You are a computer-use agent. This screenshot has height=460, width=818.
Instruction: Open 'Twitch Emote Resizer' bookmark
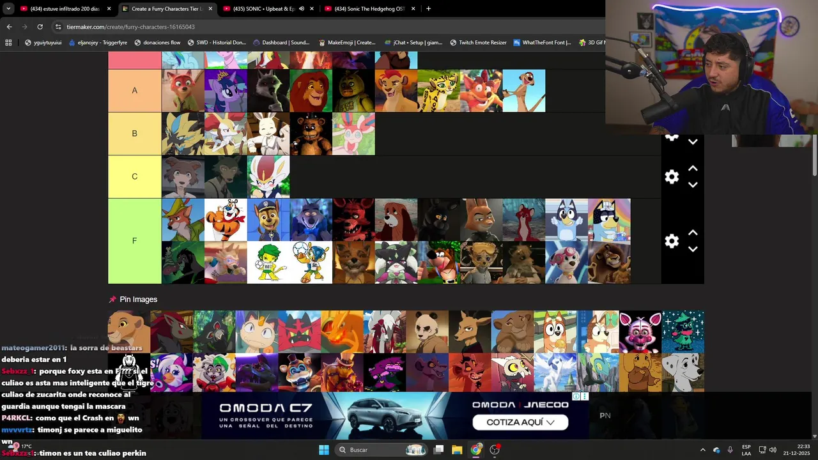click(478, 43)
